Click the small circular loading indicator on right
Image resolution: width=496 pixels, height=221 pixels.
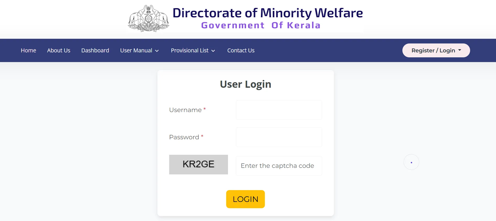tap(411, 162)
